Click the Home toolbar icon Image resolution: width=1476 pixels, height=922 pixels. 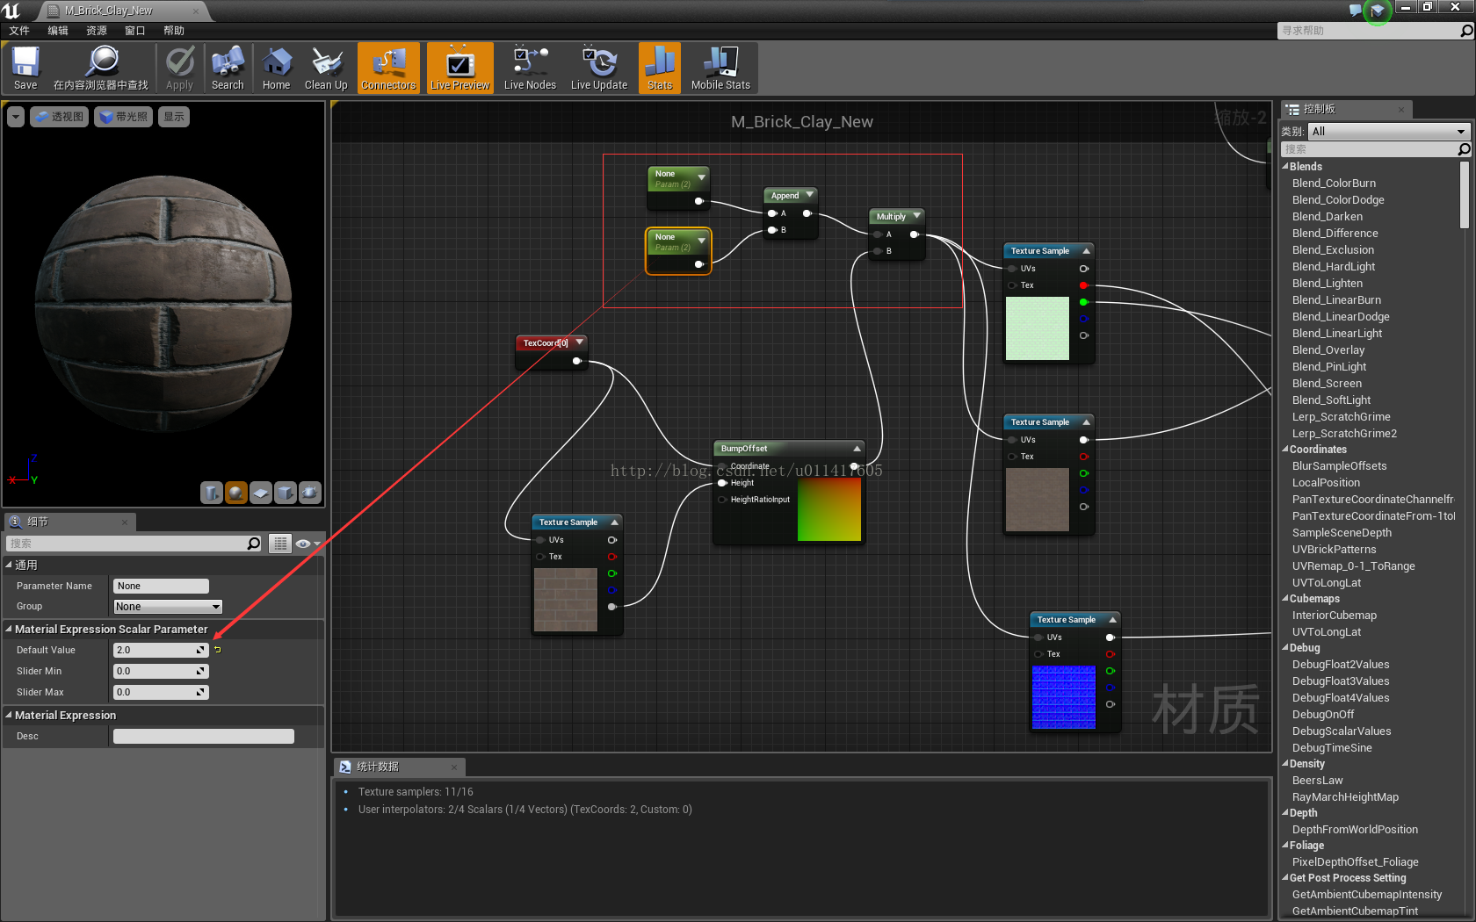pyautogui.click(x=276, y=68)
